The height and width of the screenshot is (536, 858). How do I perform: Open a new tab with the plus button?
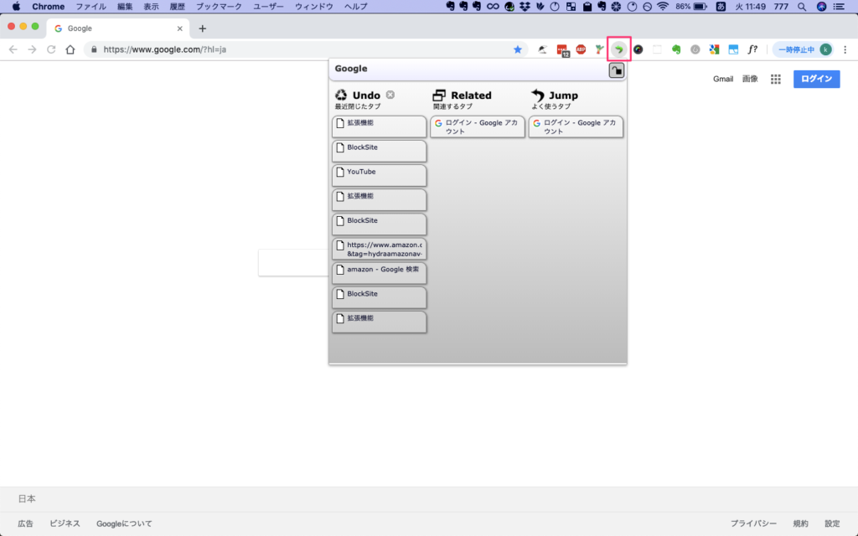[x=202, y=28]
